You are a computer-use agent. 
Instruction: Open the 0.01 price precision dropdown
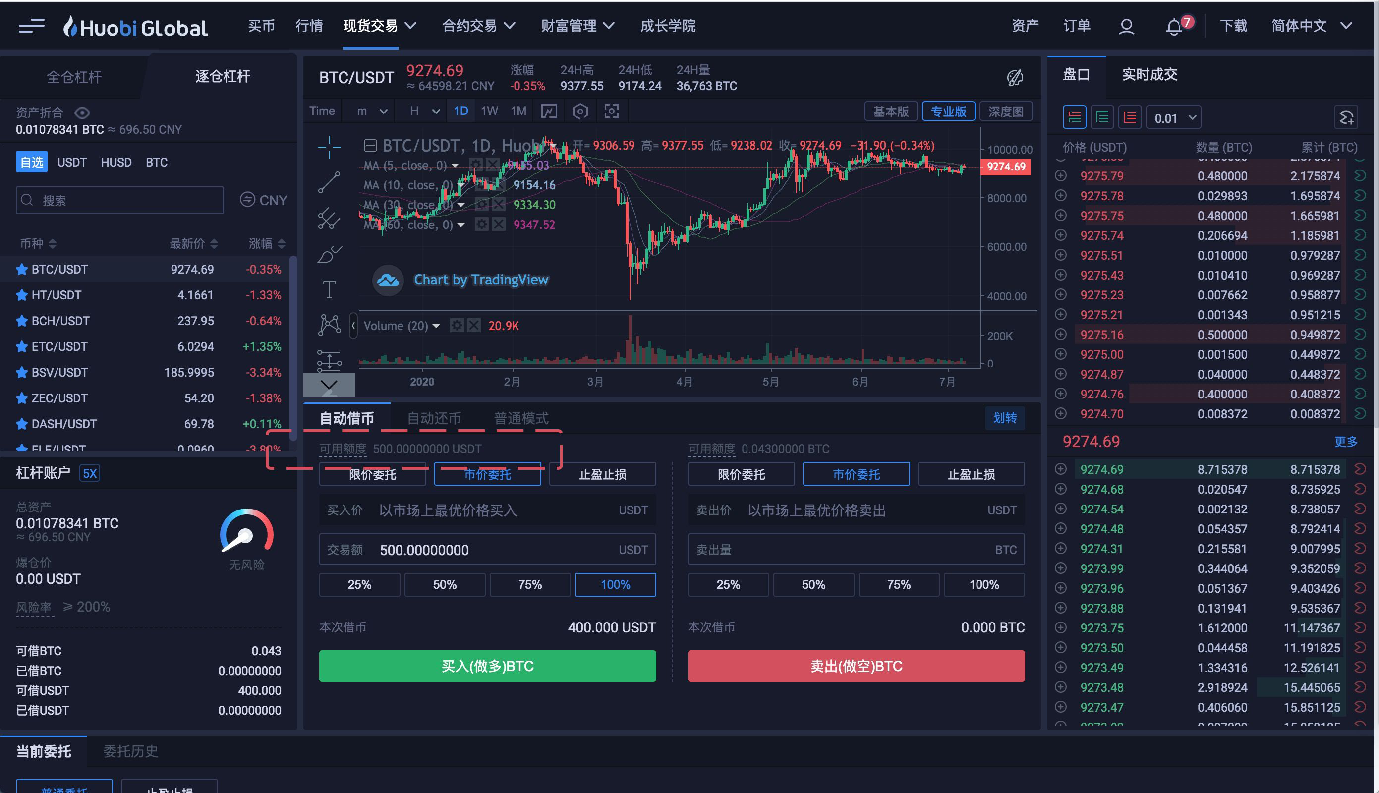tap(1174, 117)
